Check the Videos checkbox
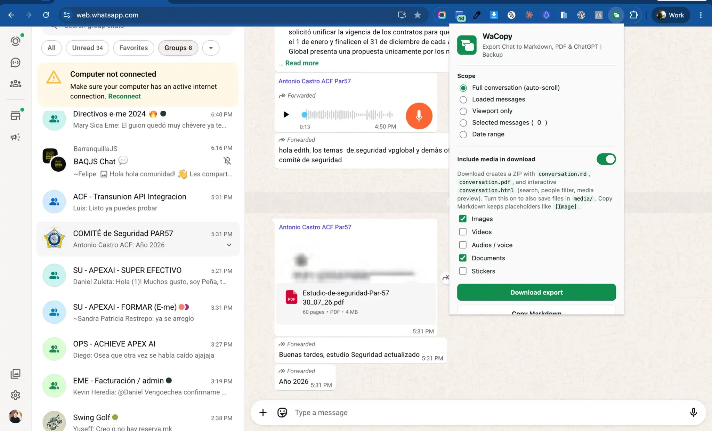The height and width of the screenshot is (431, 712). (463, 232)
